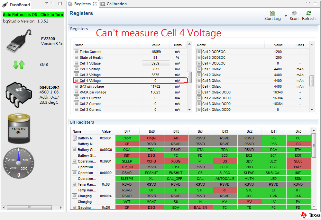Click the Bit7 column header
321x220 pixels.
127,131
